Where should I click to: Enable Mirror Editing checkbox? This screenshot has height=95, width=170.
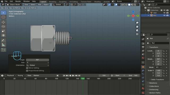(27, 68)
